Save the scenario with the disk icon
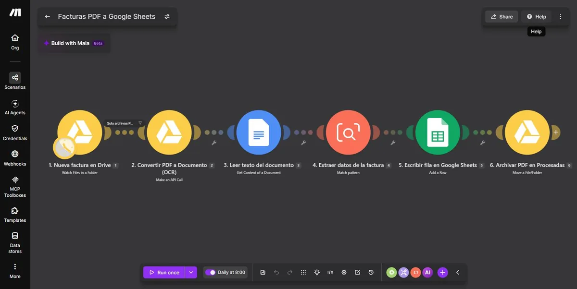Screen dimensions: 577x289 pos(263,272)
